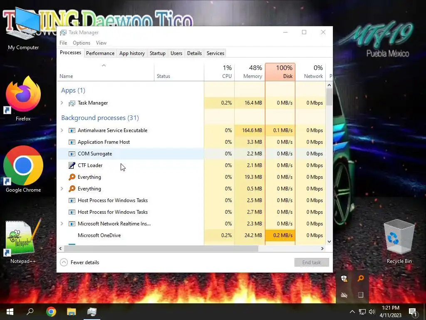Open the View menu
The height and width of the screenshot is (320, 426).
pyautogui.click(x=101, y=43)
